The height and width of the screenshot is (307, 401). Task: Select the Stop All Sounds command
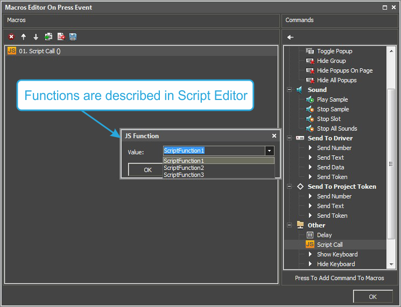point(337,128)
